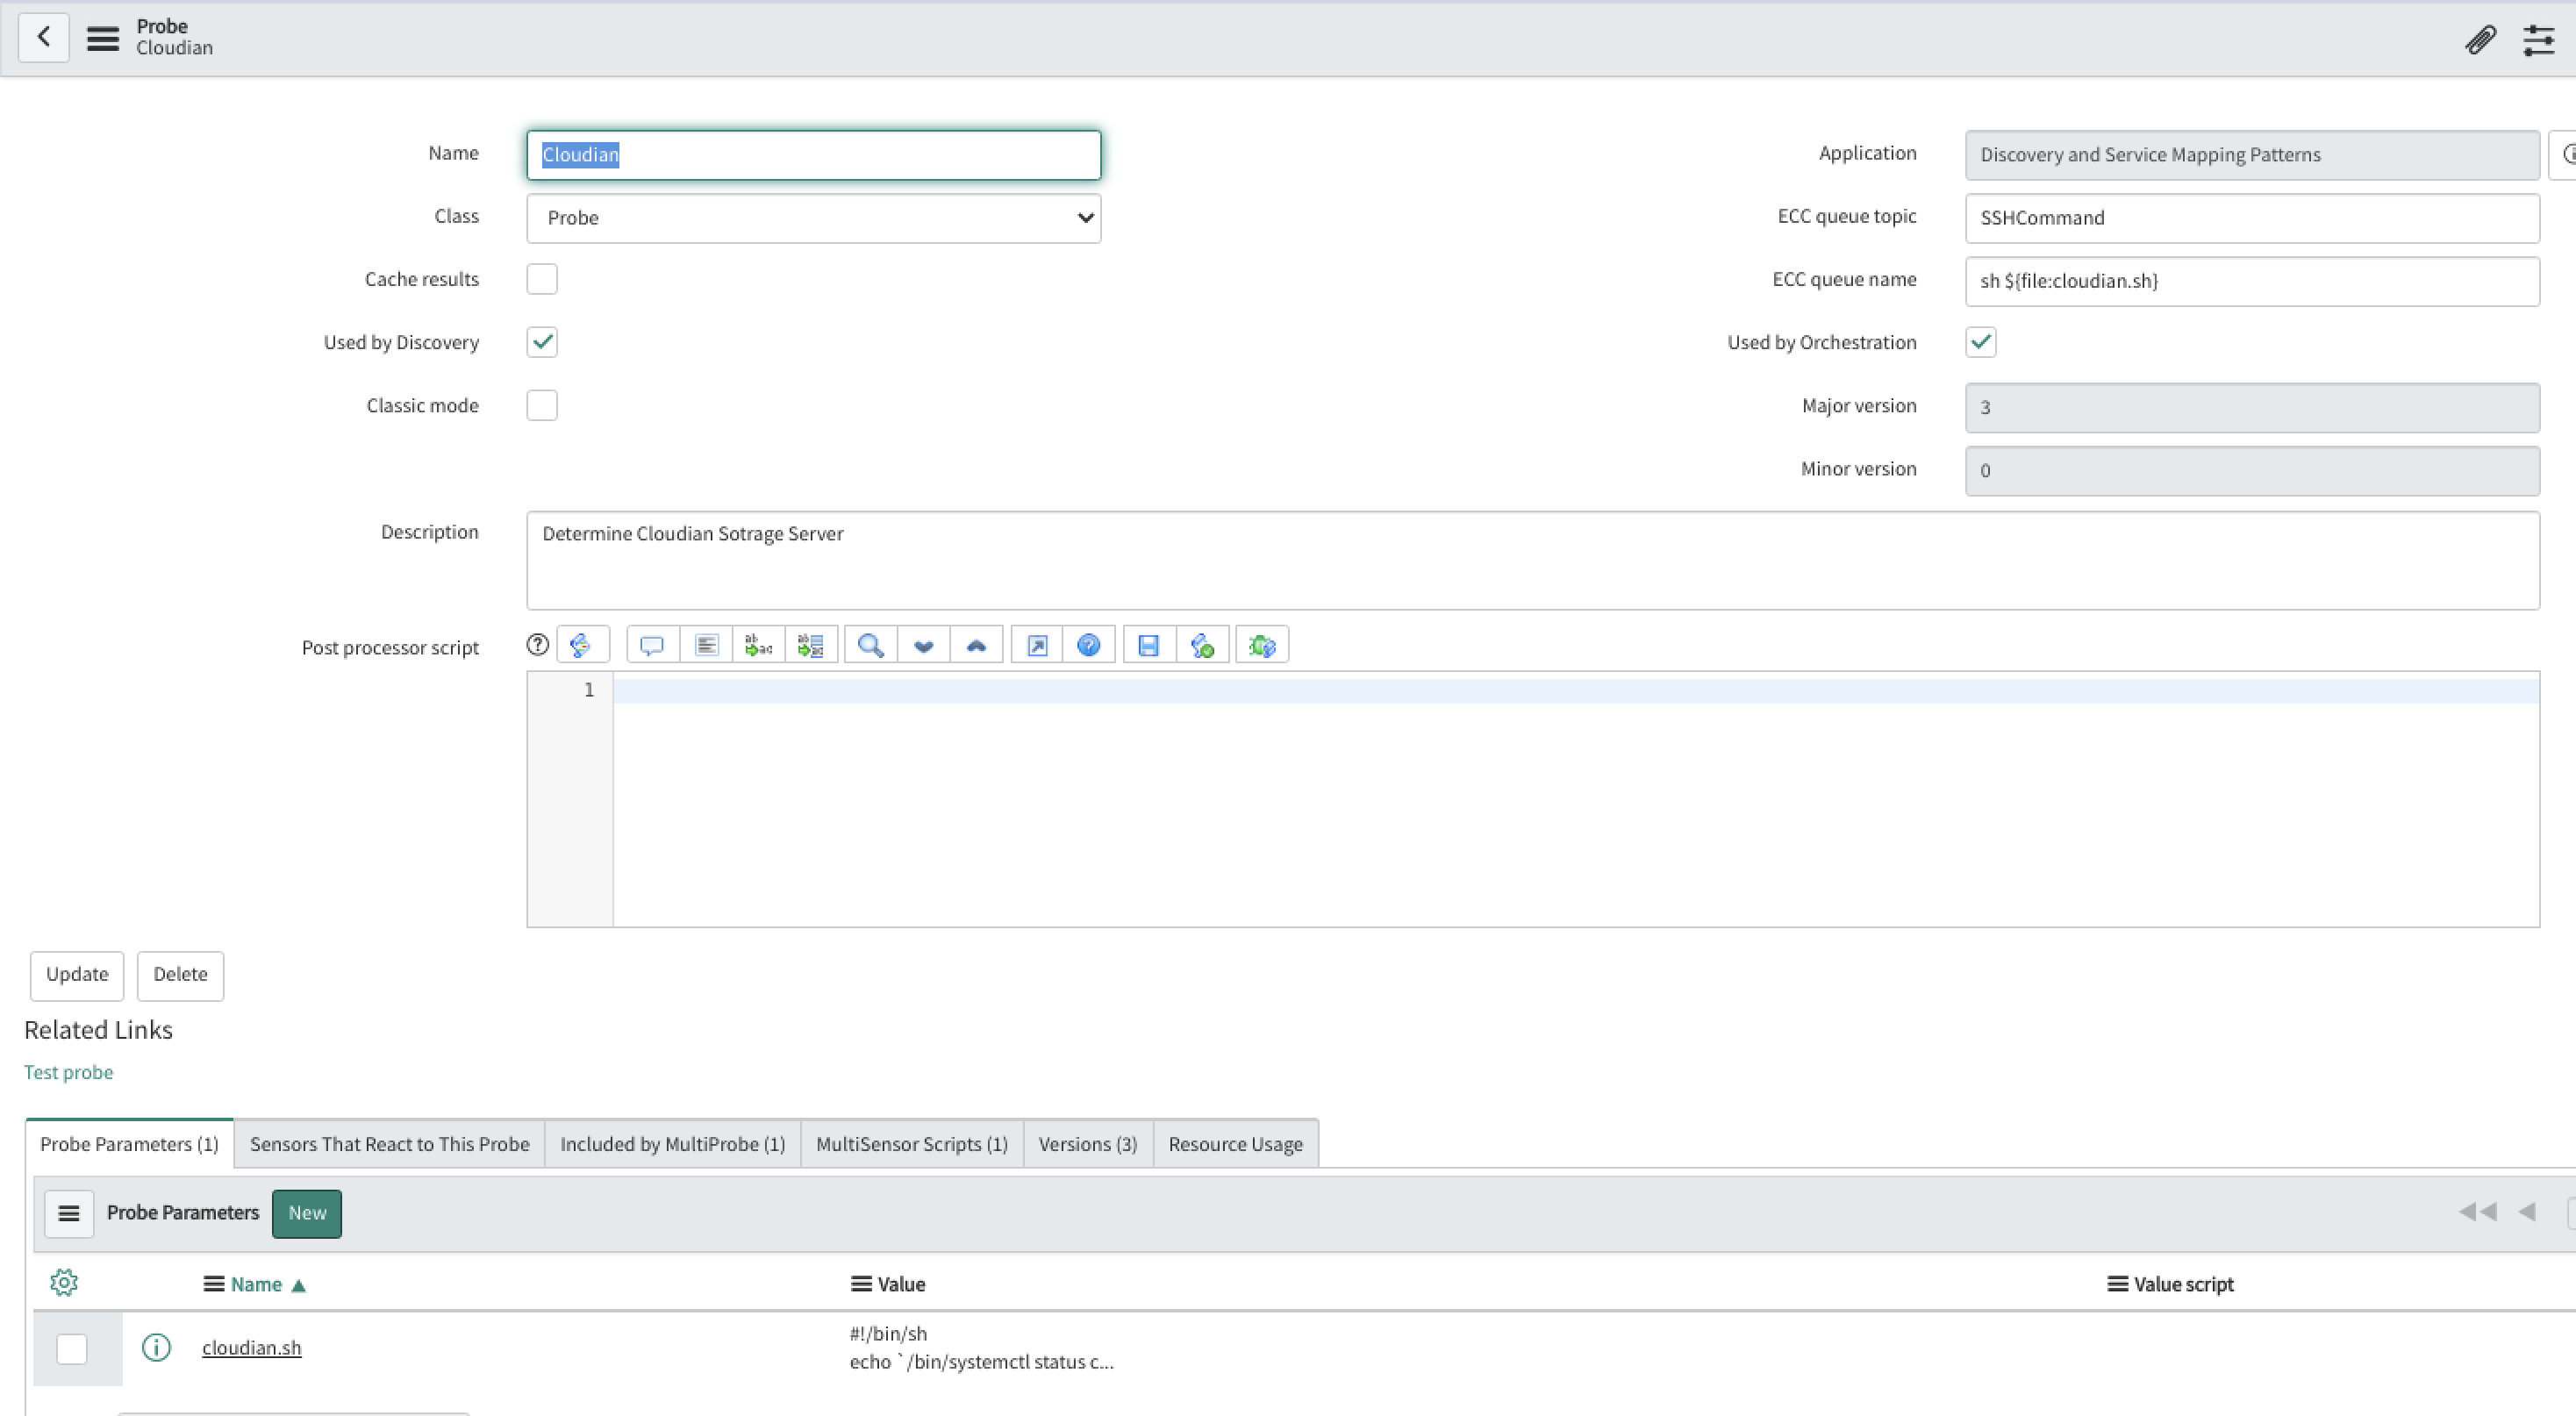
Task: Open Included by MultiProbe (1) tab
Action: click(673, 1144)
